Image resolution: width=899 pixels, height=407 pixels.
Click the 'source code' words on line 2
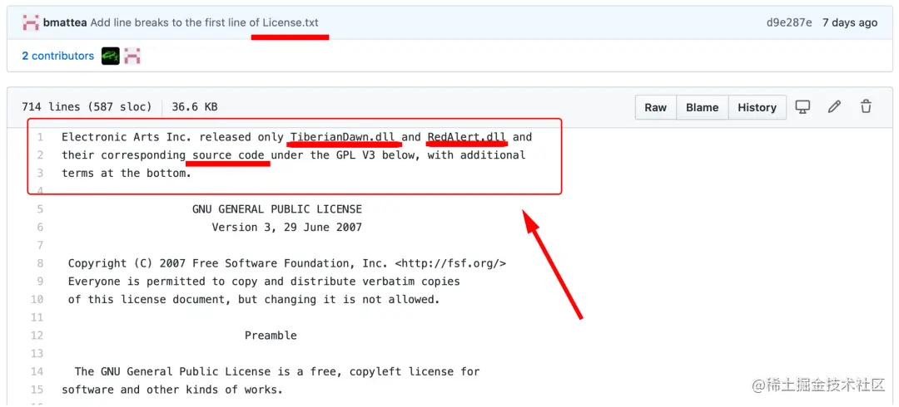coord(228,155)
